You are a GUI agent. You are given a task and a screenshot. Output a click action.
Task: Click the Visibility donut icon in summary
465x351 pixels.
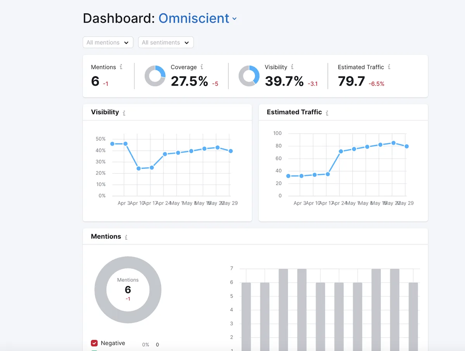click(249, 76)
